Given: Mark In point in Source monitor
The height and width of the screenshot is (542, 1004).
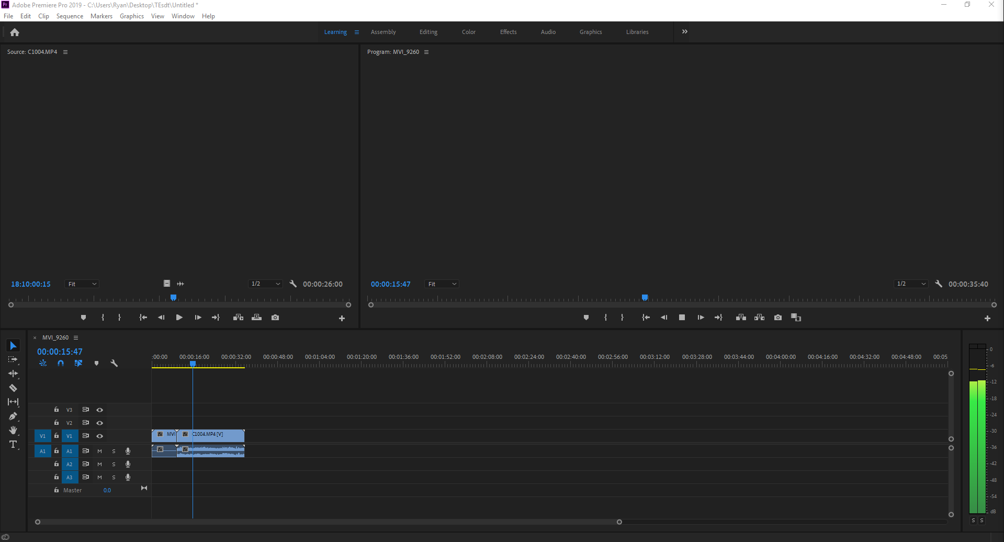Looking at the screenshot, I should click(103, 318).
